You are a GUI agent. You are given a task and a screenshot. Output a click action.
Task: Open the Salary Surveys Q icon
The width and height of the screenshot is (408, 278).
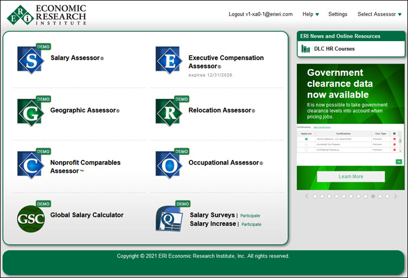click(168, 218)
